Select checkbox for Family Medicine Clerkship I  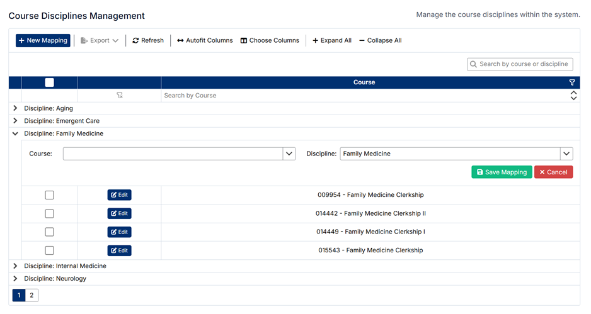tap(50, 232)
